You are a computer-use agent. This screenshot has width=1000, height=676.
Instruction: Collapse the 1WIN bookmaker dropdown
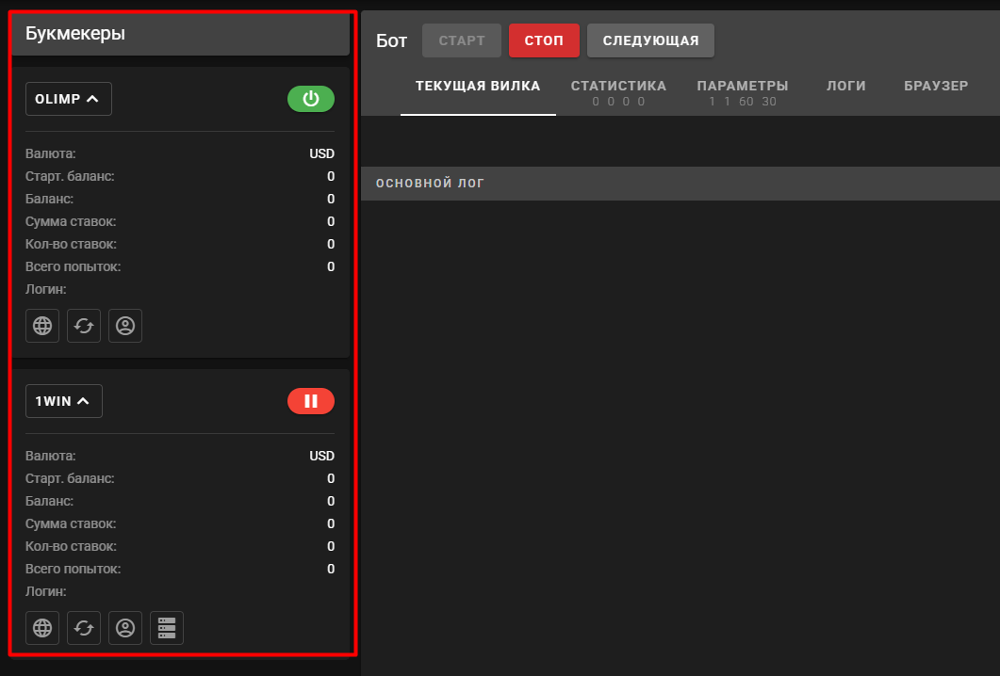point(64,401)
